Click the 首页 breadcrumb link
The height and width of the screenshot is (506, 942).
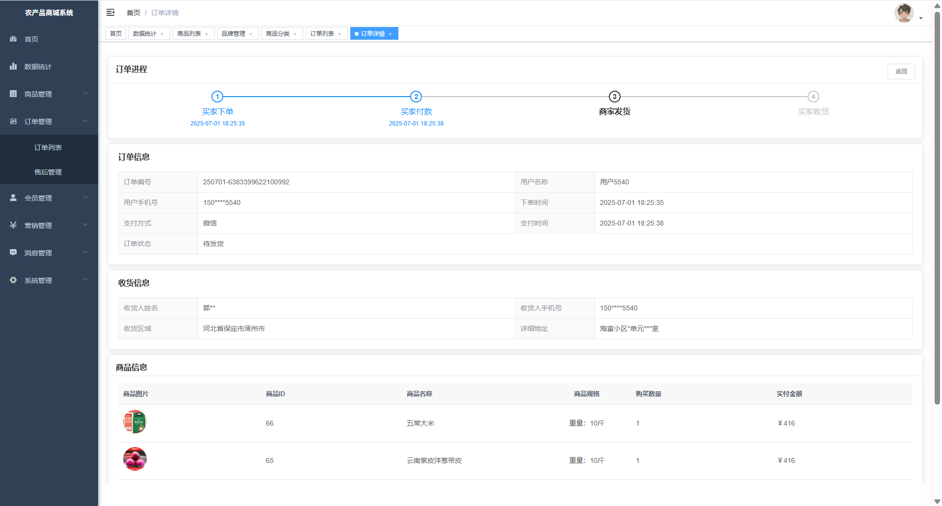coord(133,13)
